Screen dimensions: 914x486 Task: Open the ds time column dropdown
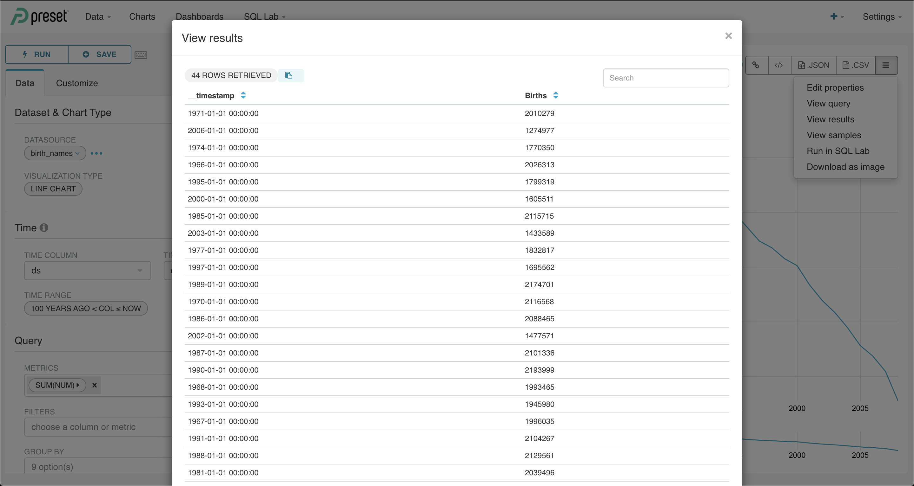(x=87, y=271)
